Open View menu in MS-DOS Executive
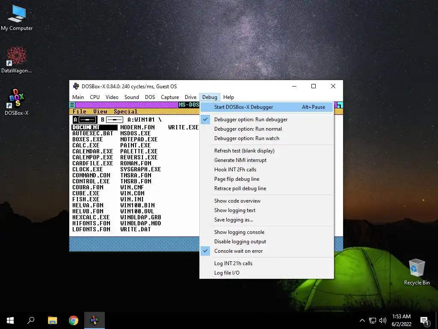 pyautogui.click(x=100, y=111)
